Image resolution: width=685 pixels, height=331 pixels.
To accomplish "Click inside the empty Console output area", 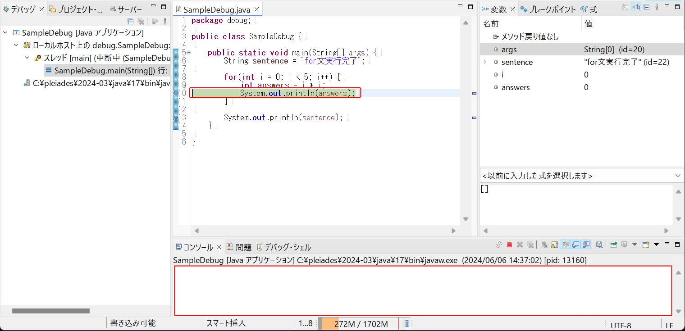I will 423,290.
